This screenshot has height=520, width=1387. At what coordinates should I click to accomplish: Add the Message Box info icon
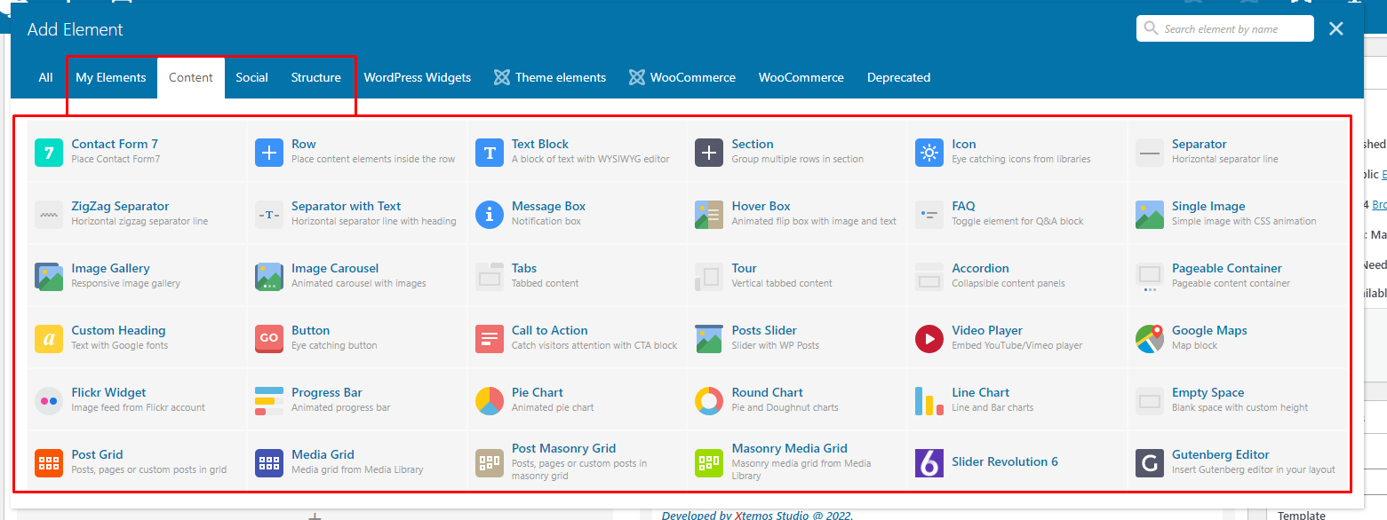[x=490, y=215]
